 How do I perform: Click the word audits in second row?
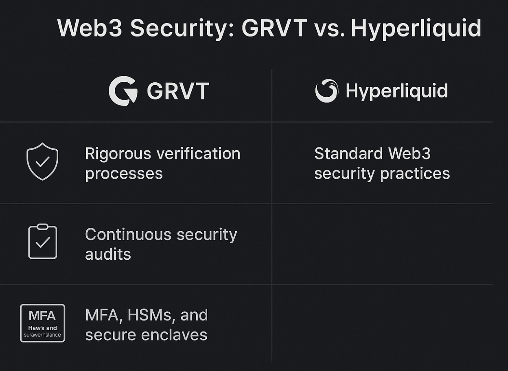coord(108,254)
